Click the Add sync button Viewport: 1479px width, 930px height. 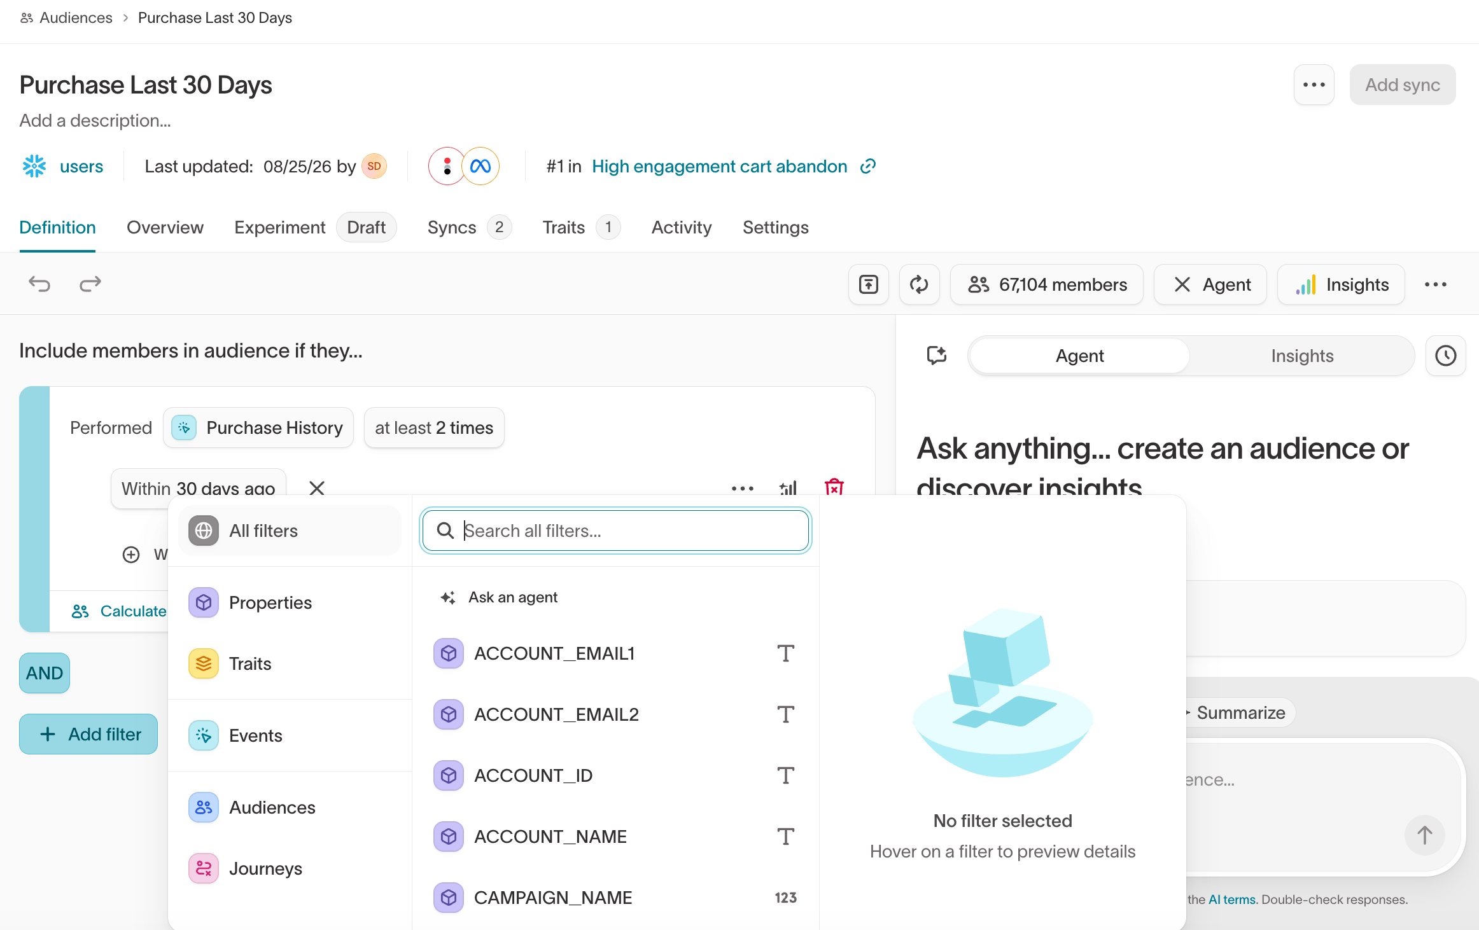[x=1403, y=85]
